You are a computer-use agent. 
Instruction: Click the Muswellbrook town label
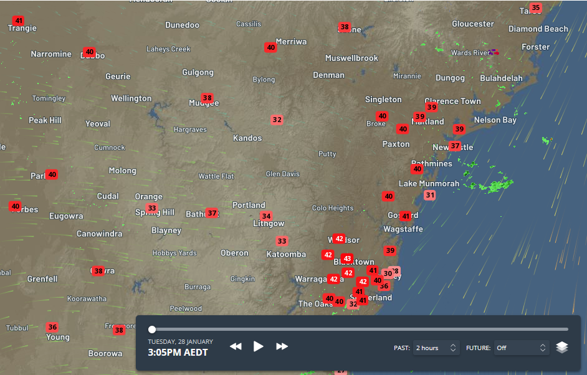pos(351,58)
